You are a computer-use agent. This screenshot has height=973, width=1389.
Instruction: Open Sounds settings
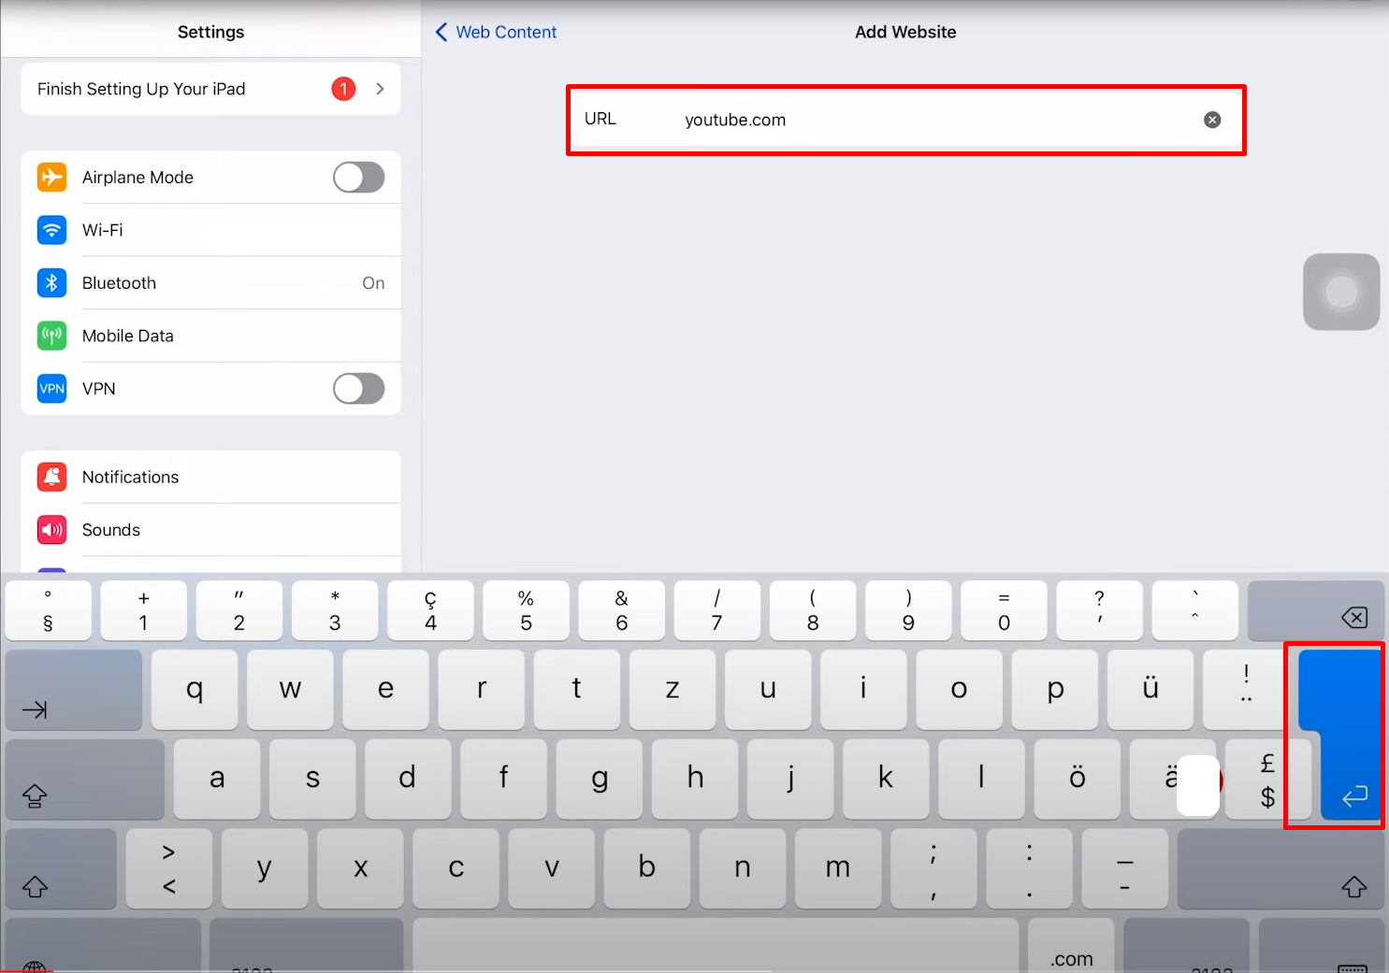(211, 530)
